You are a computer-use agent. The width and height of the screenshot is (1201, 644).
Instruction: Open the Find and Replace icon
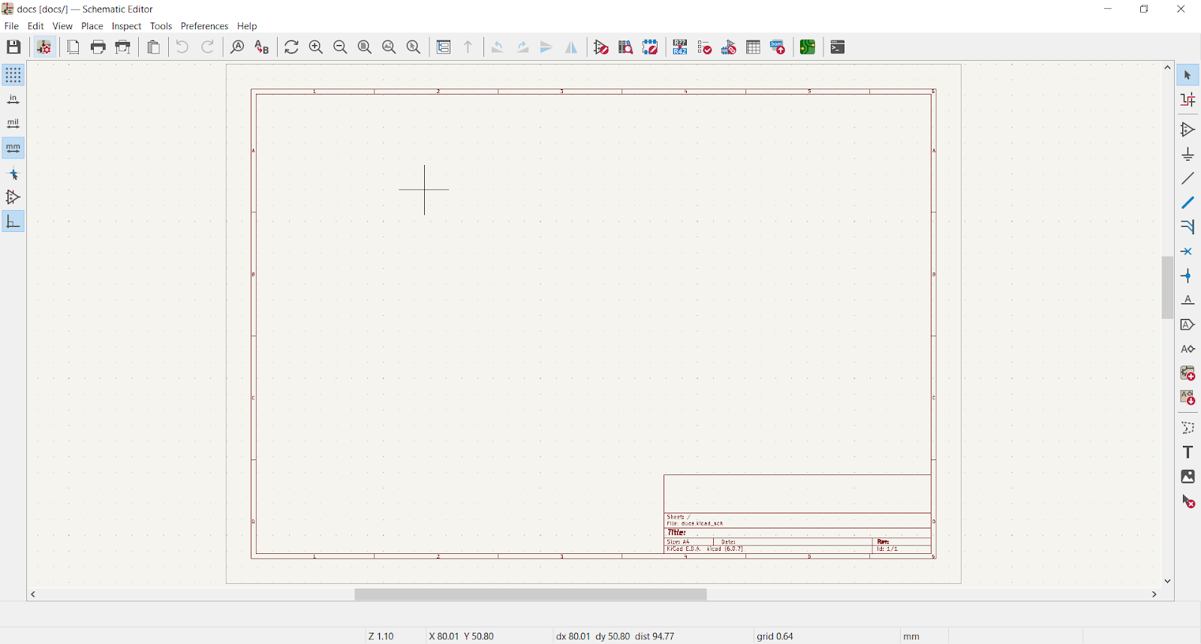(261, 47)
